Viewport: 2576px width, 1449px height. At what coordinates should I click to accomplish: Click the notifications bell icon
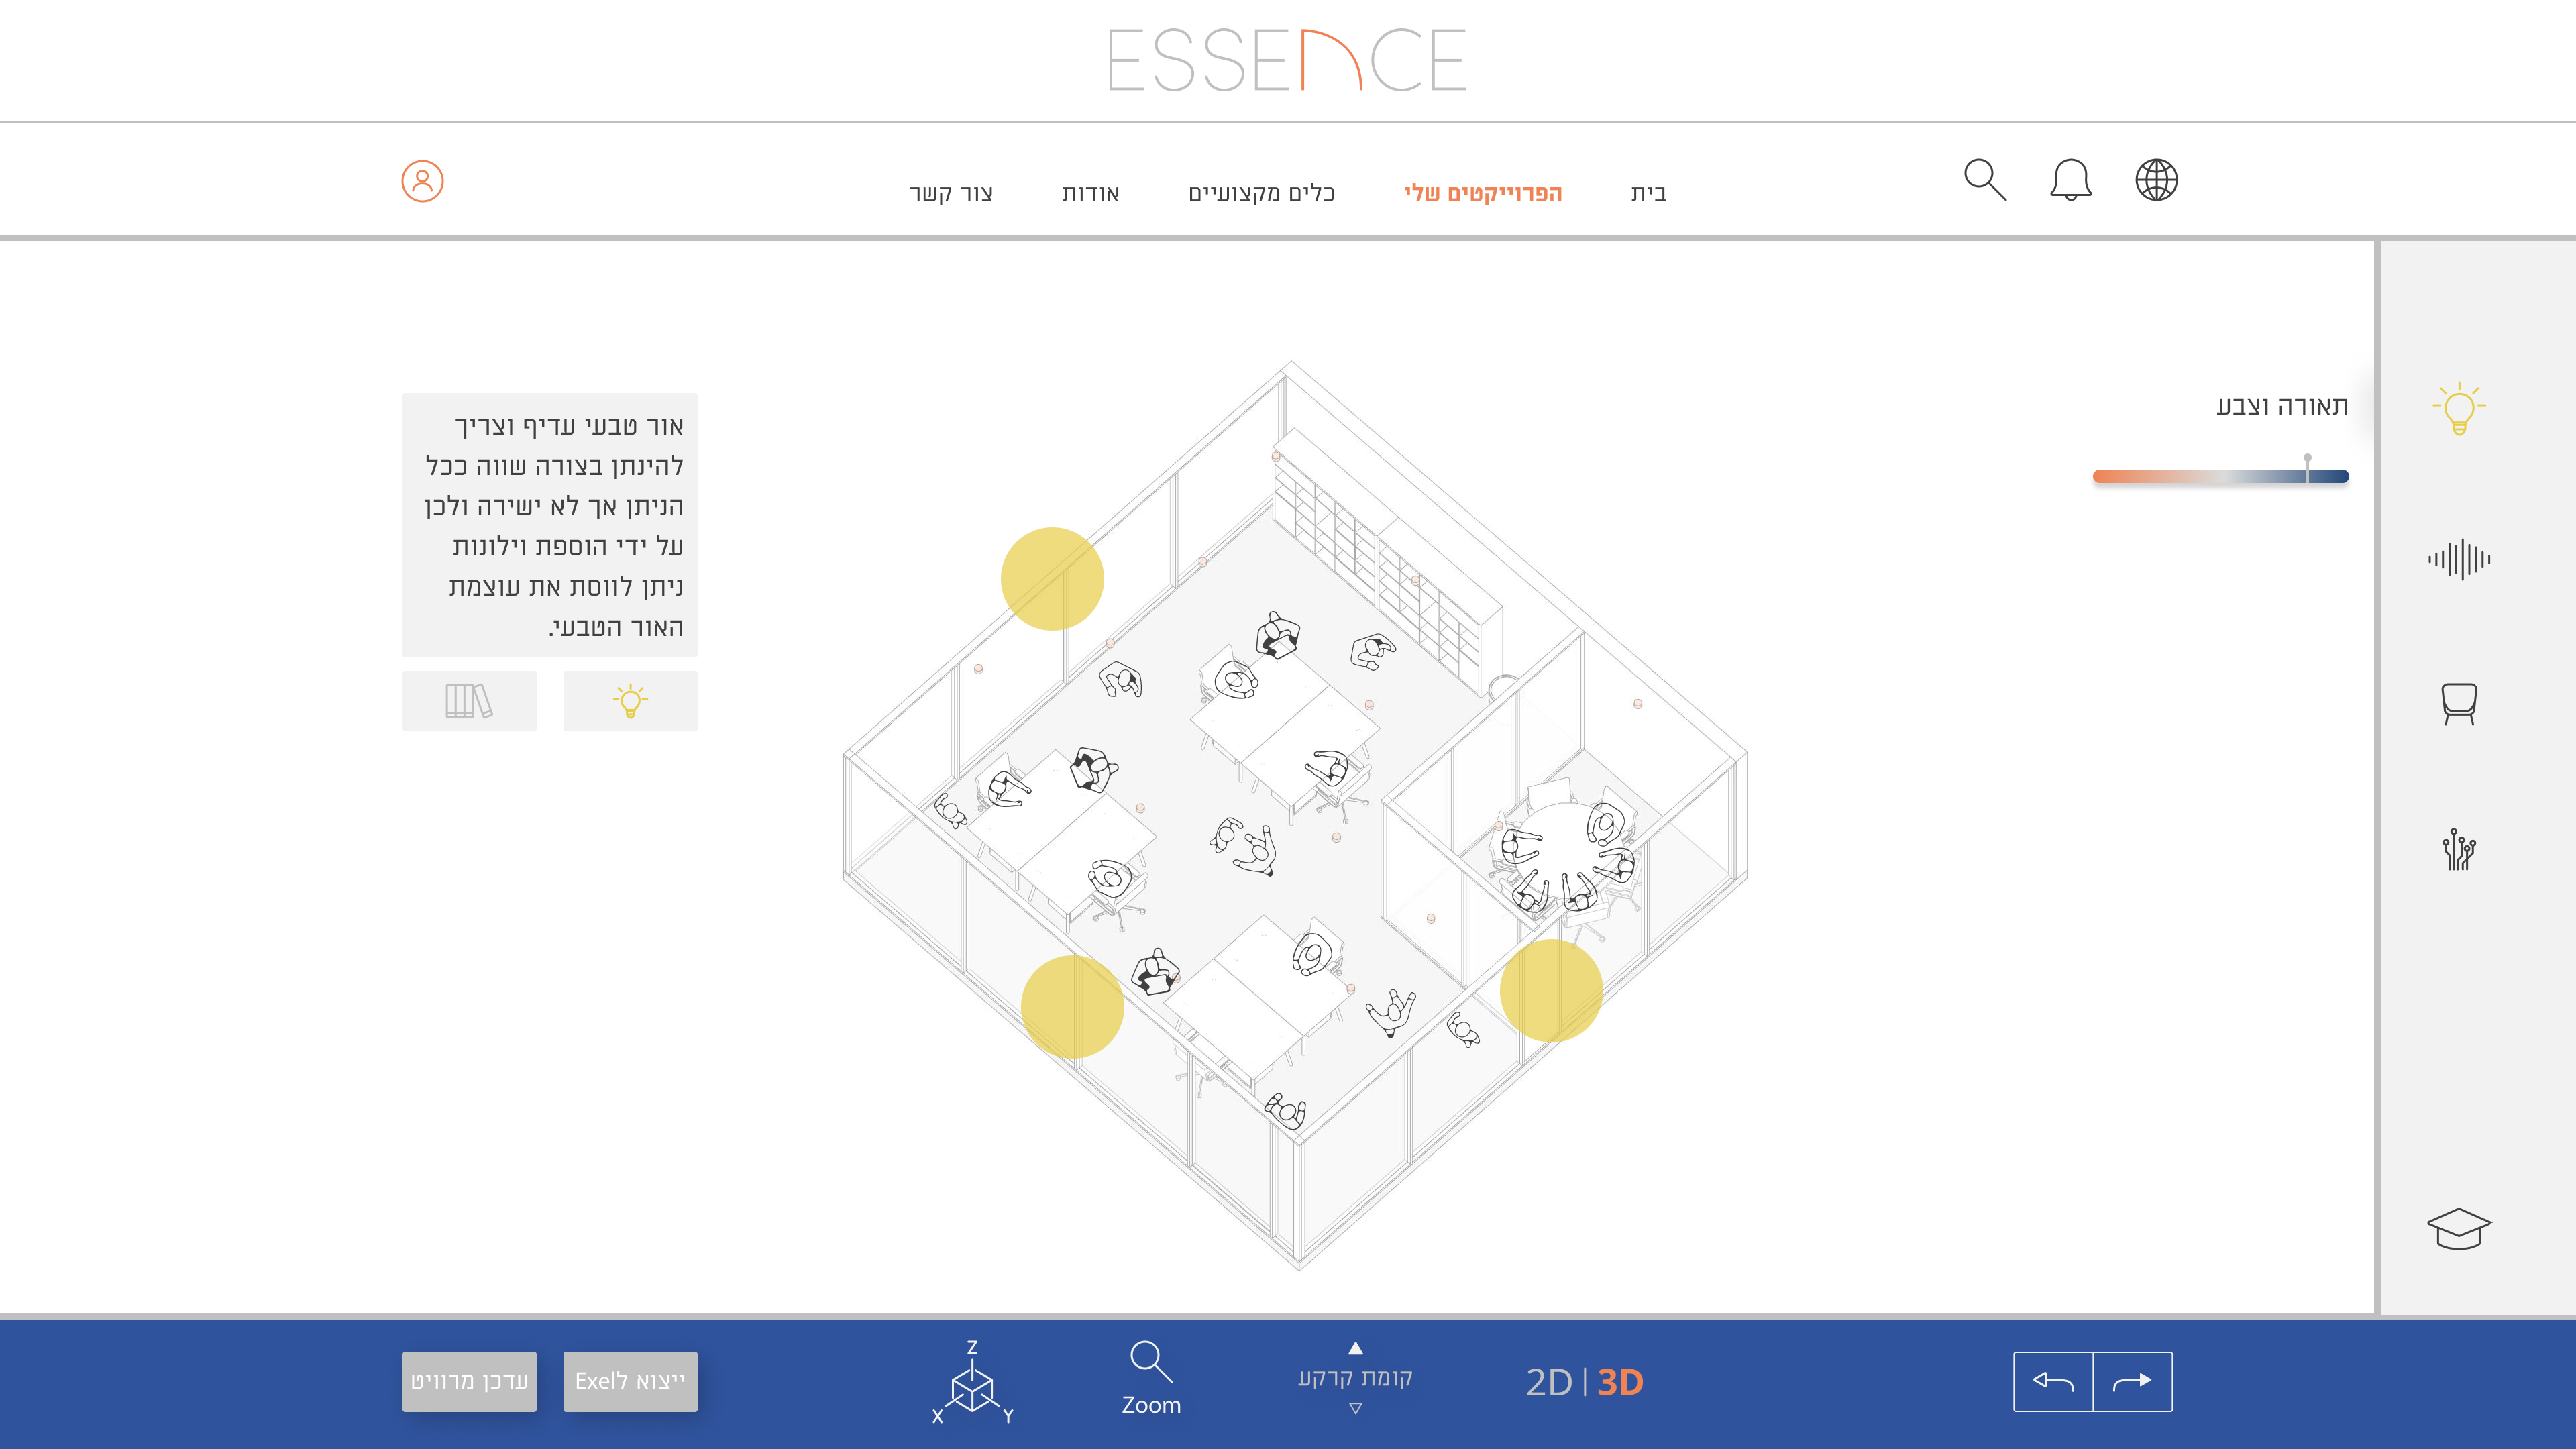click(x=2070, y=181)
